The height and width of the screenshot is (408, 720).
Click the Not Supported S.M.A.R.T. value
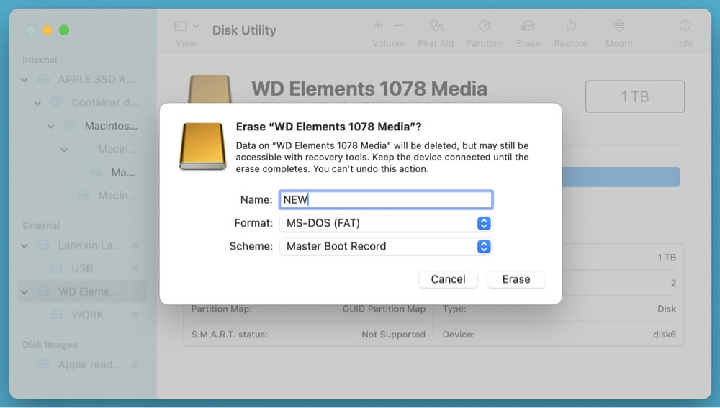(394, 335)
